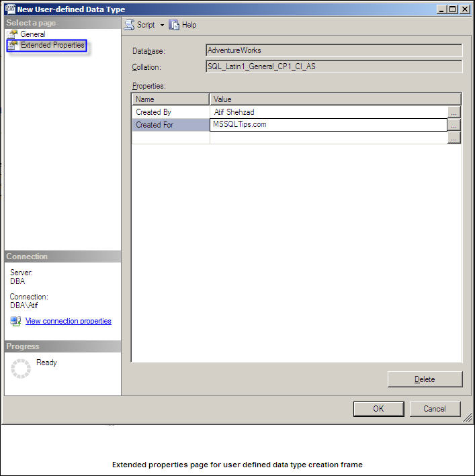The image size is (475, 476).
Task: Click the OK button
Action: [x=378, y=409]
